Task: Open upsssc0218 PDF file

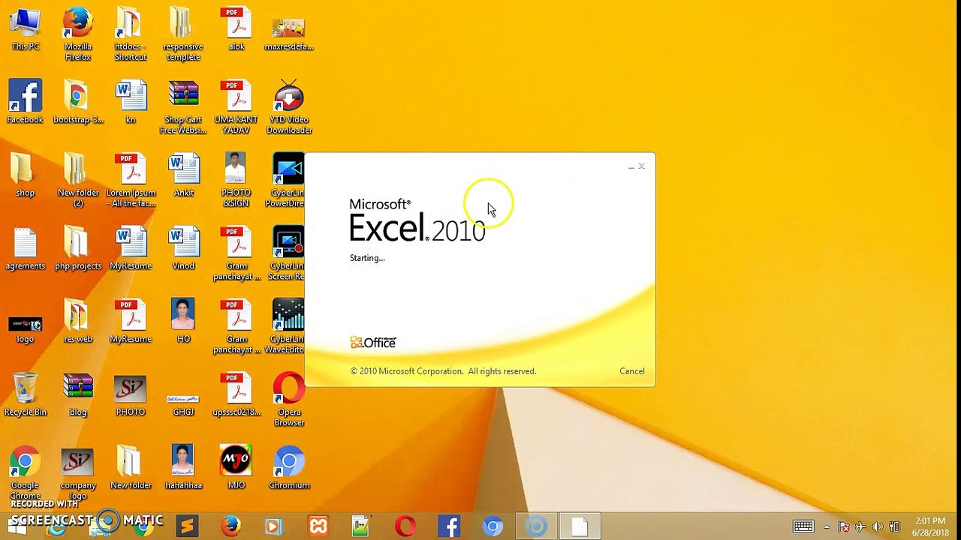Action: point(236,395)
